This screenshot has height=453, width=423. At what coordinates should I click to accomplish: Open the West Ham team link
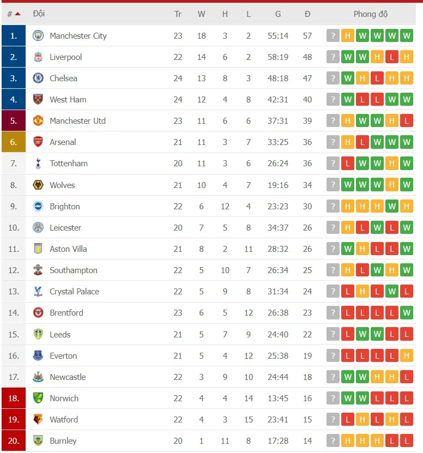(x=68, y=100)
